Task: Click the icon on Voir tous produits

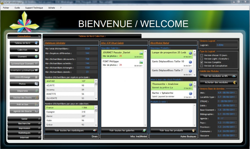Action: pyautogui.click(x=193, y=130)
